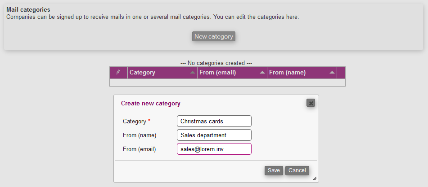Click the sort arrow in From (name) column
Viewport: 428px width, 187px height.
point(332,73)
